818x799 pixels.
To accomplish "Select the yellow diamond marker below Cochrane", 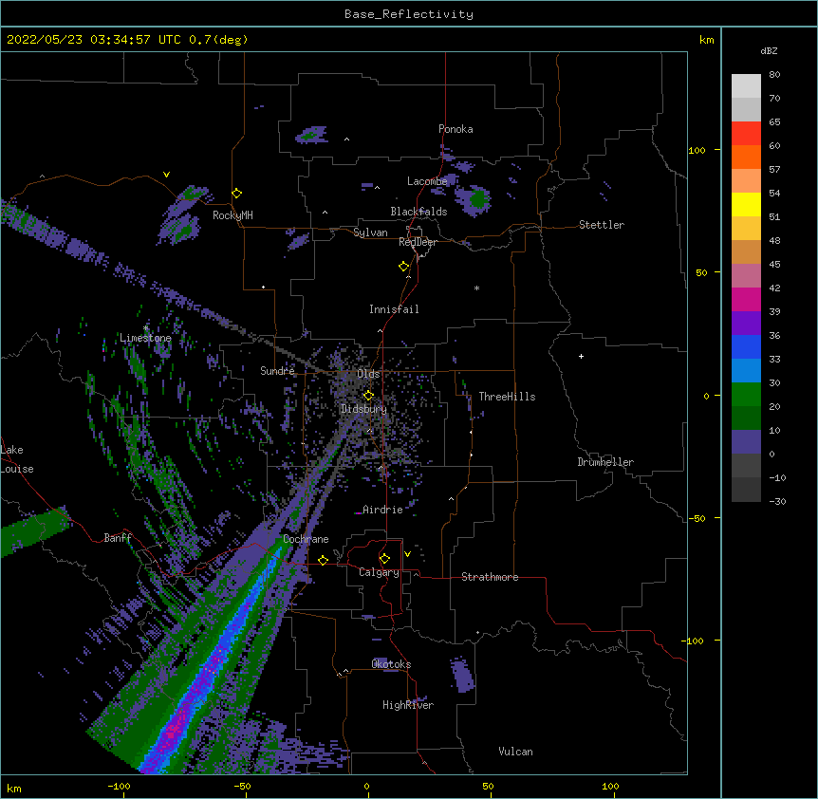I will pos(323,560).
